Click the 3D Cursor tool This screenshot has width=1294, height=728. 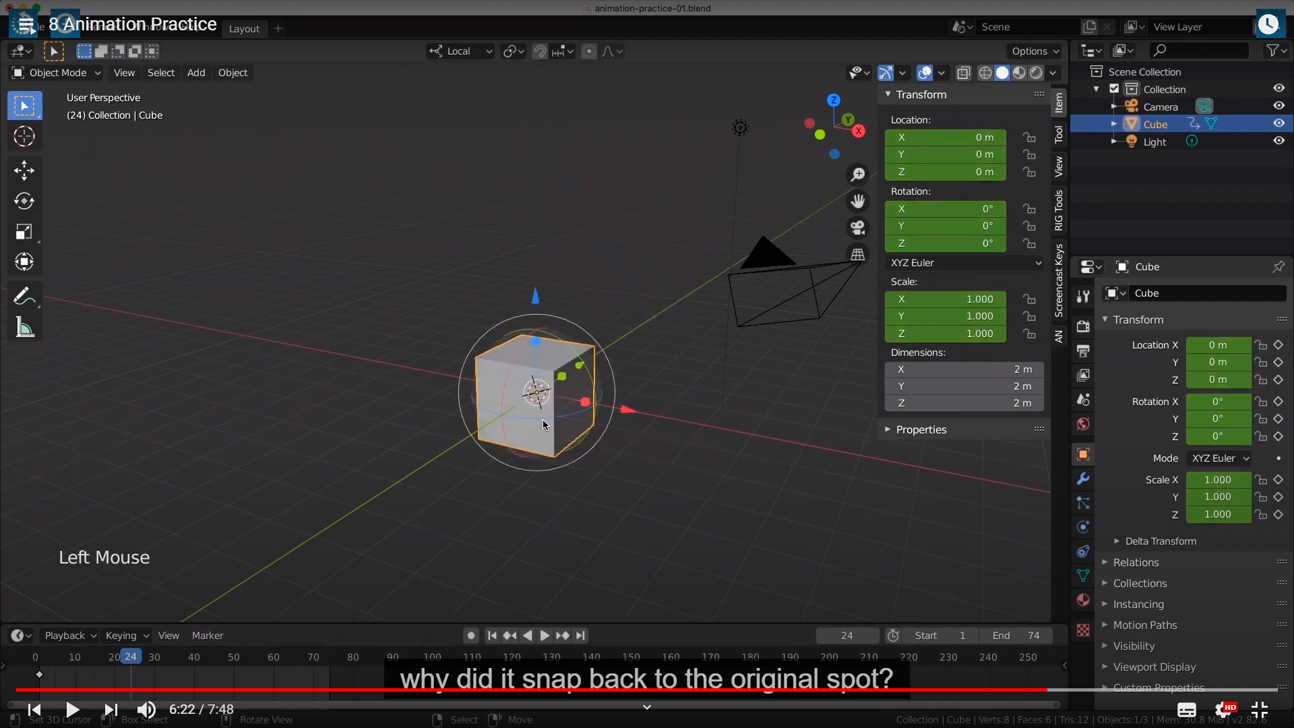[x=24, y=137]
